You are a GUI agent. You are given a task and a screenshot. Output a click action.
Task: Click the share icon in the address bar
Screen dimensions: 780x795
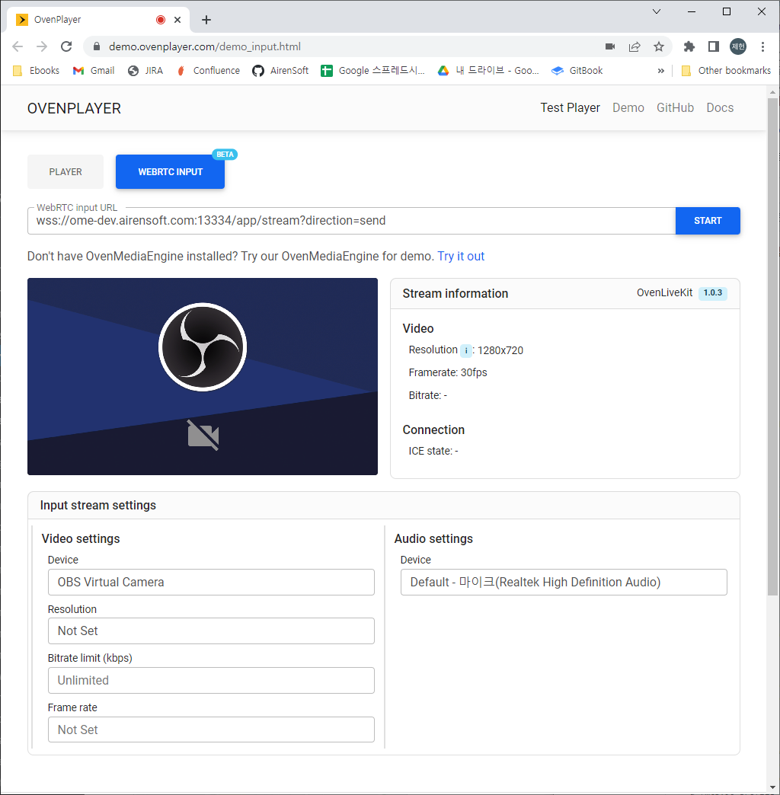coord(635,46)
